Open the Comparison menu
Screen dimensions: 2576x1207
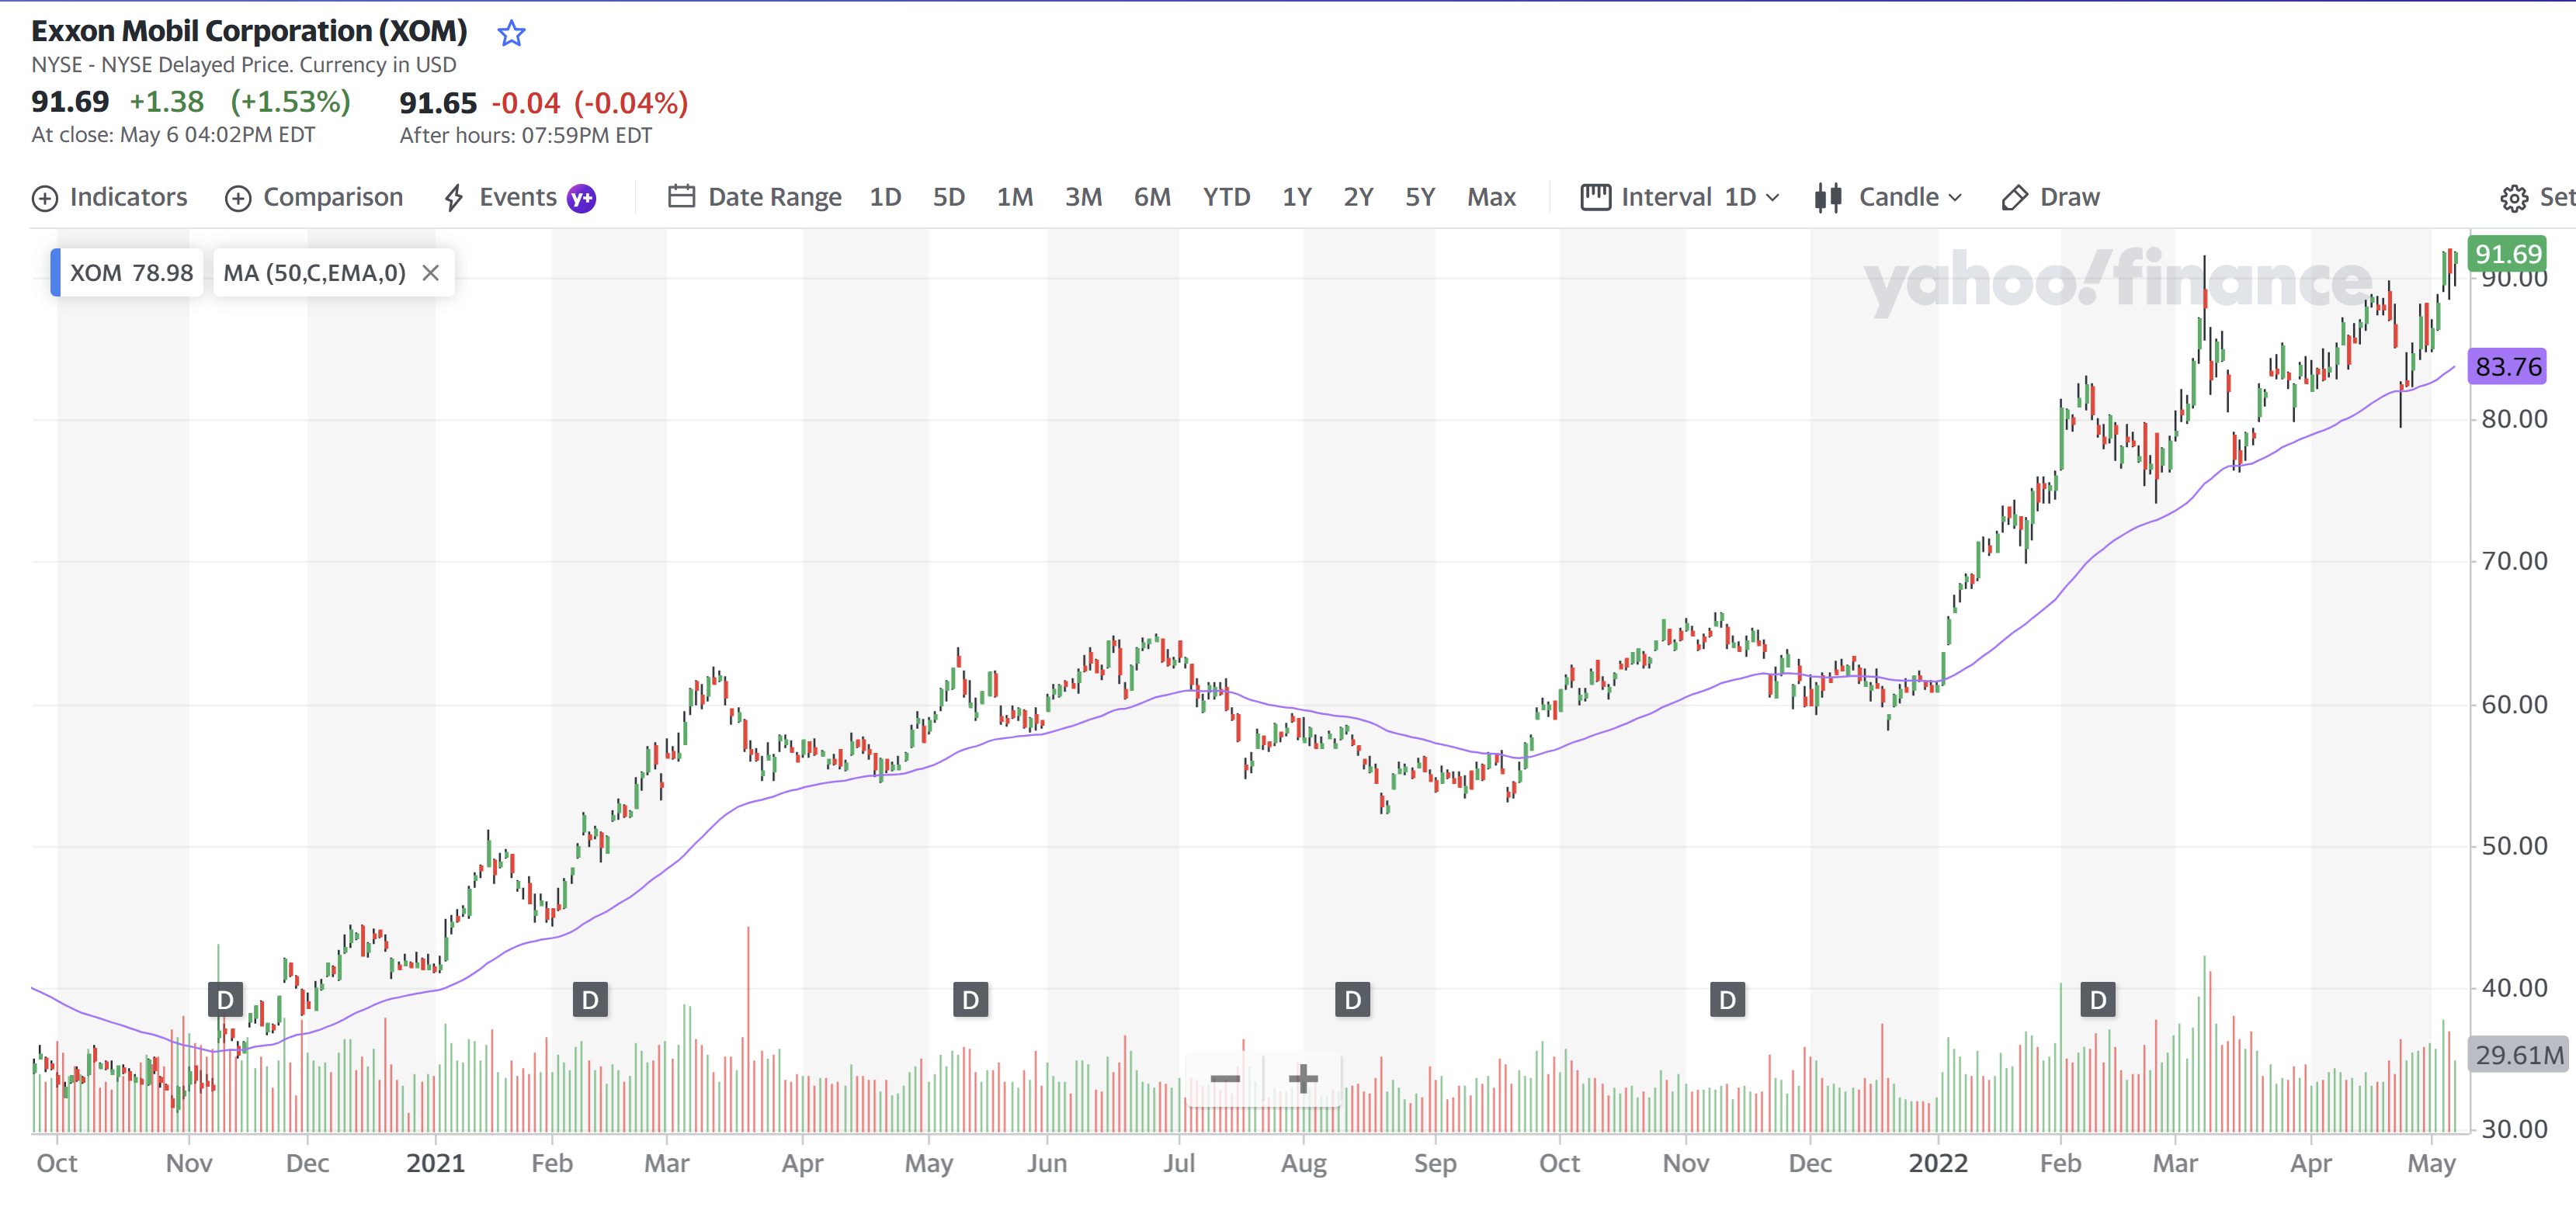[x=314, y=197]
